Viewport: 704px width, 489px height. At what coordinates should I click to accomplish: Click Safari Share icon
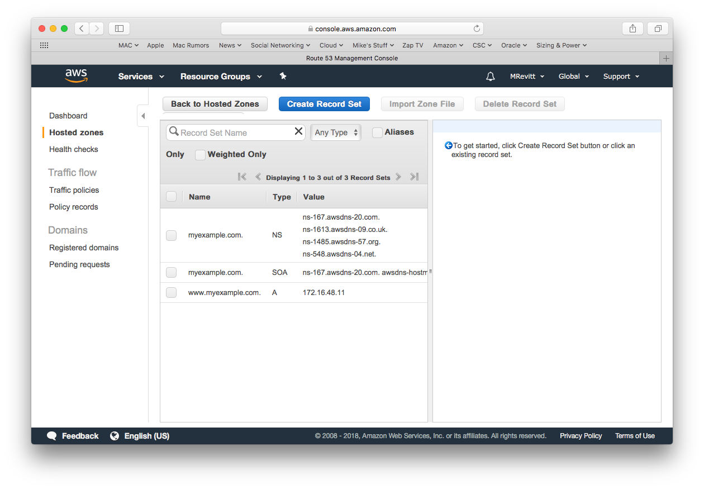[x=632, y=29]
